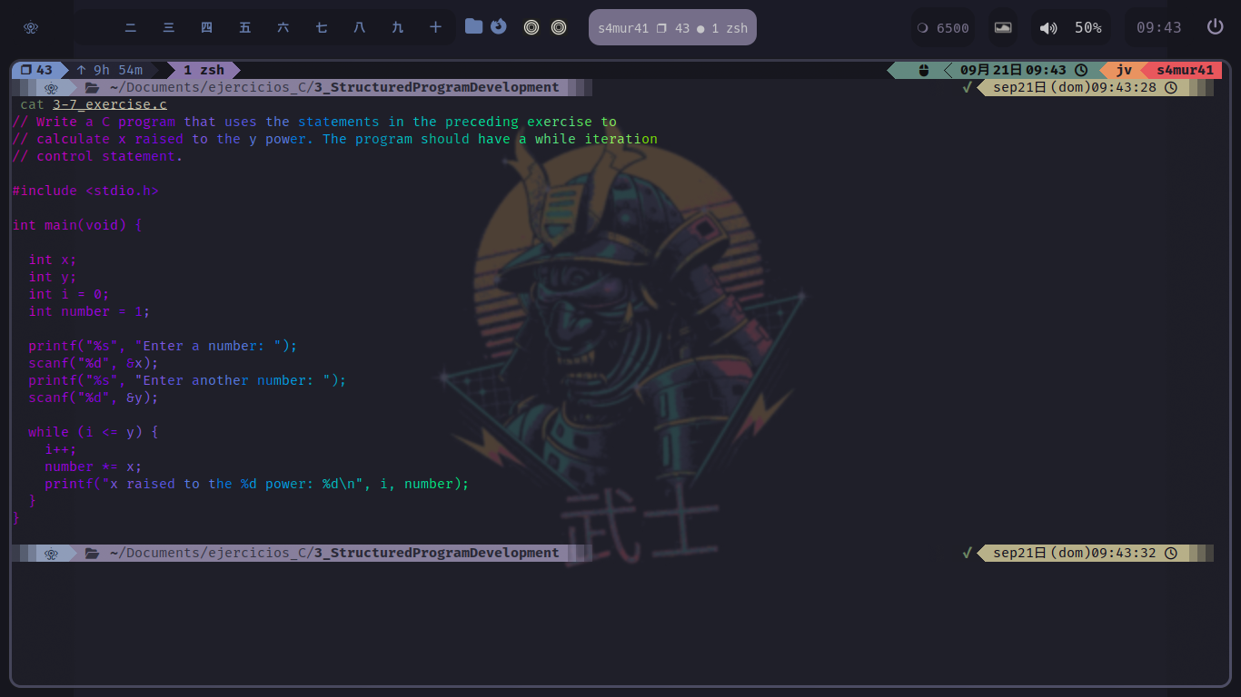Click the speaker volume icon
The width and height of the screenshot is (1241, 697).
pyautogui.click(x=1048, y=28)
